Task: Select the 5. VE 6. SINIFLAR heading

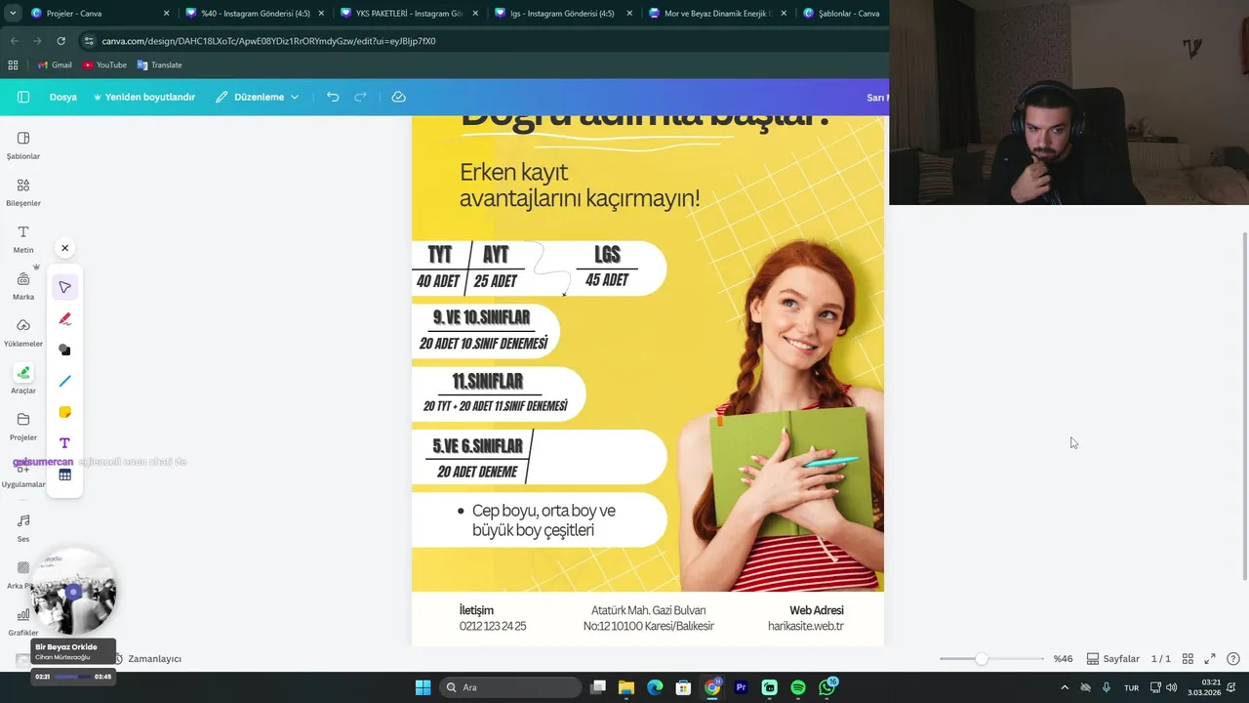Action: click(x=478, y=446)
